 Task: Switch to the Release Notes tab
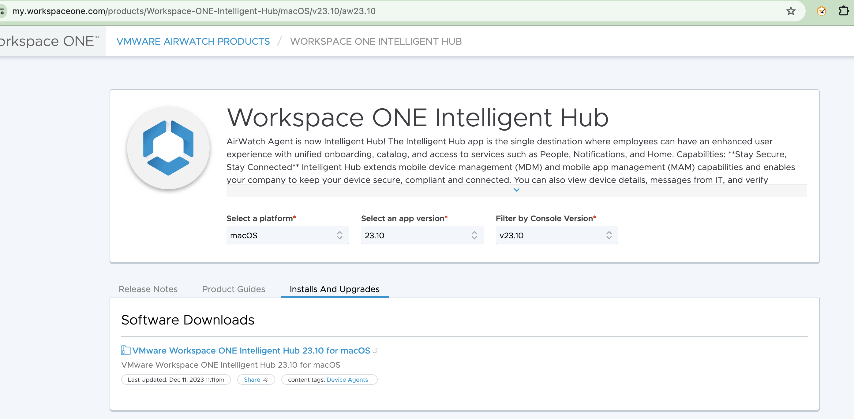tap(148, 289)
